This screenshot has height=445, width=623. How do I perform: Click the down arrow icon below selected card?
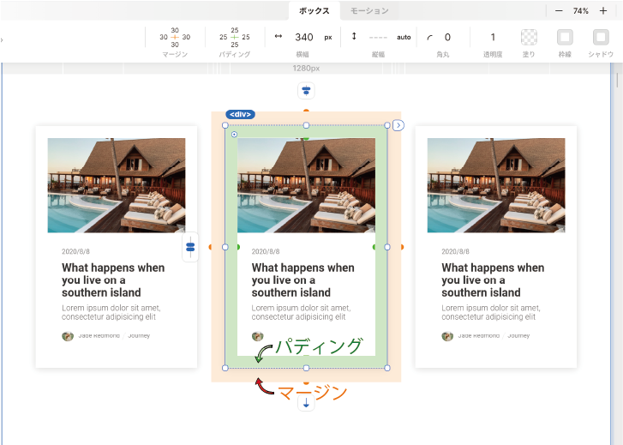click(306, 402)
